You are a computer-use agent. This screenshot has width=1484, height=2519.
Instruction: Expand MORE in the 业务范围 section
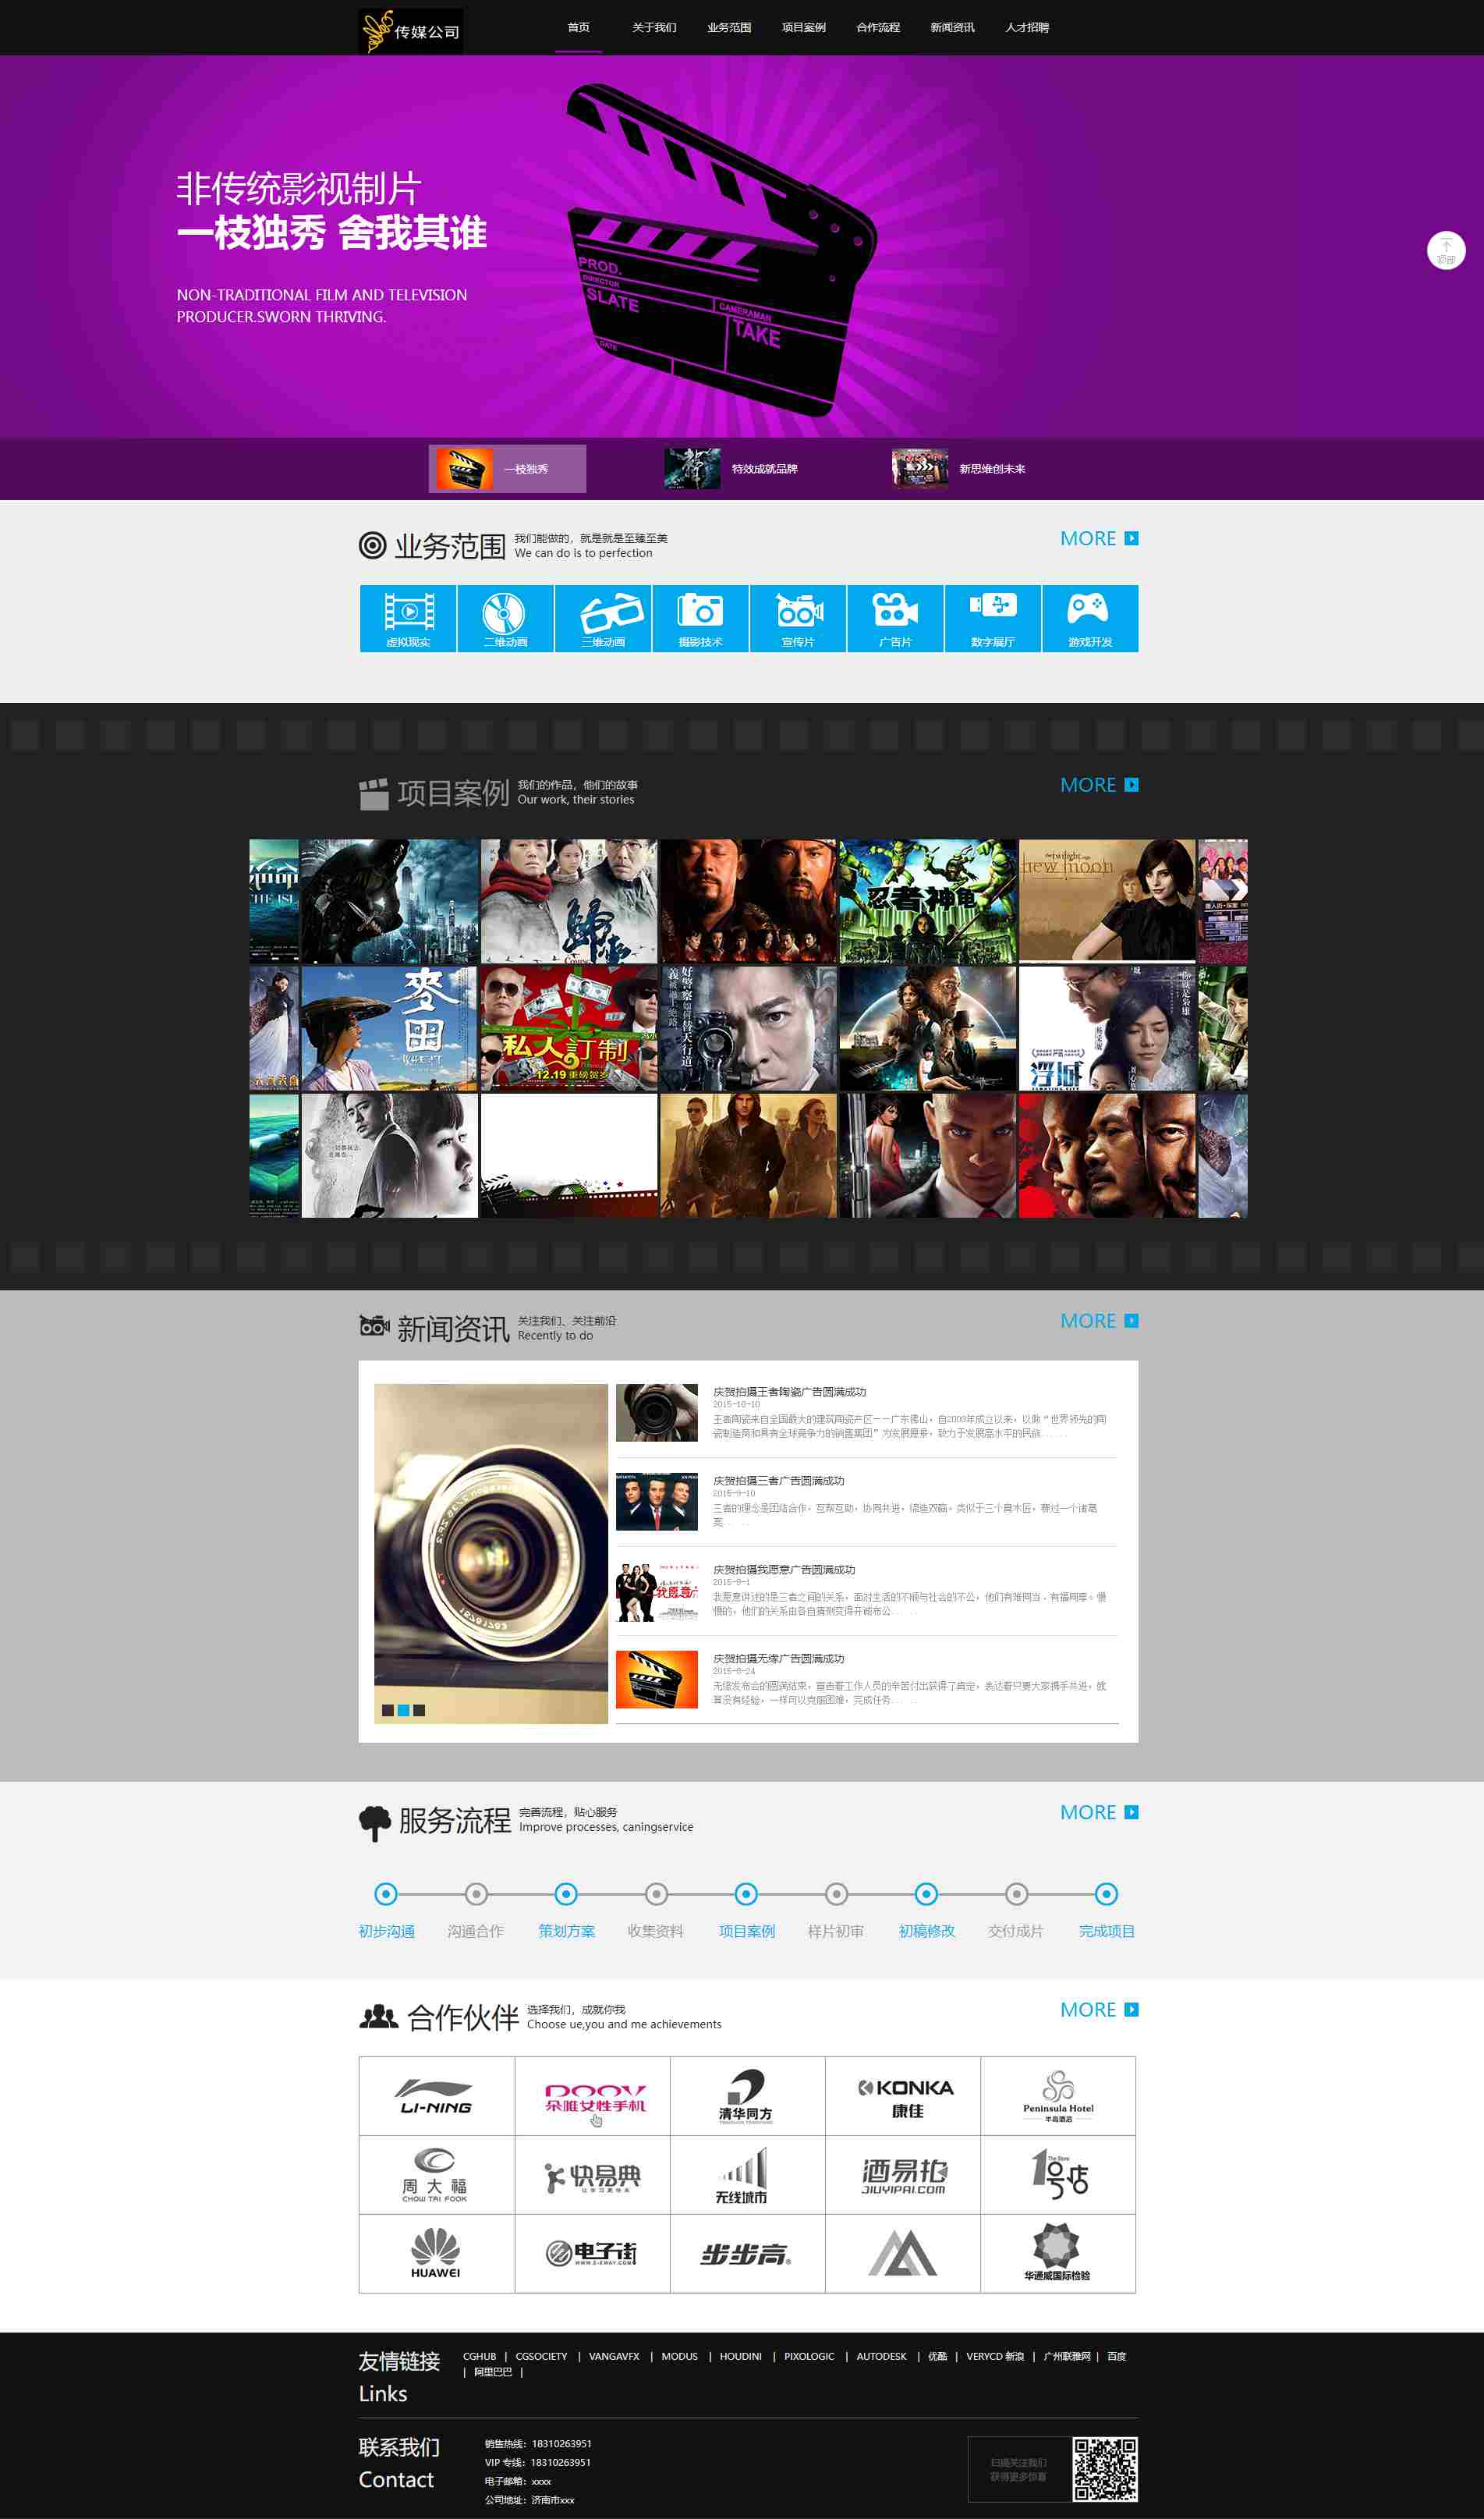1098,538
